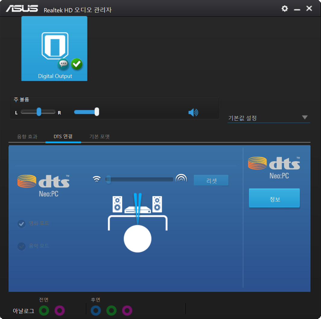Click the rear panel green audio jack
Image resolution: width=321 pixels, height=319 pixels.
[x=112, y=311]
